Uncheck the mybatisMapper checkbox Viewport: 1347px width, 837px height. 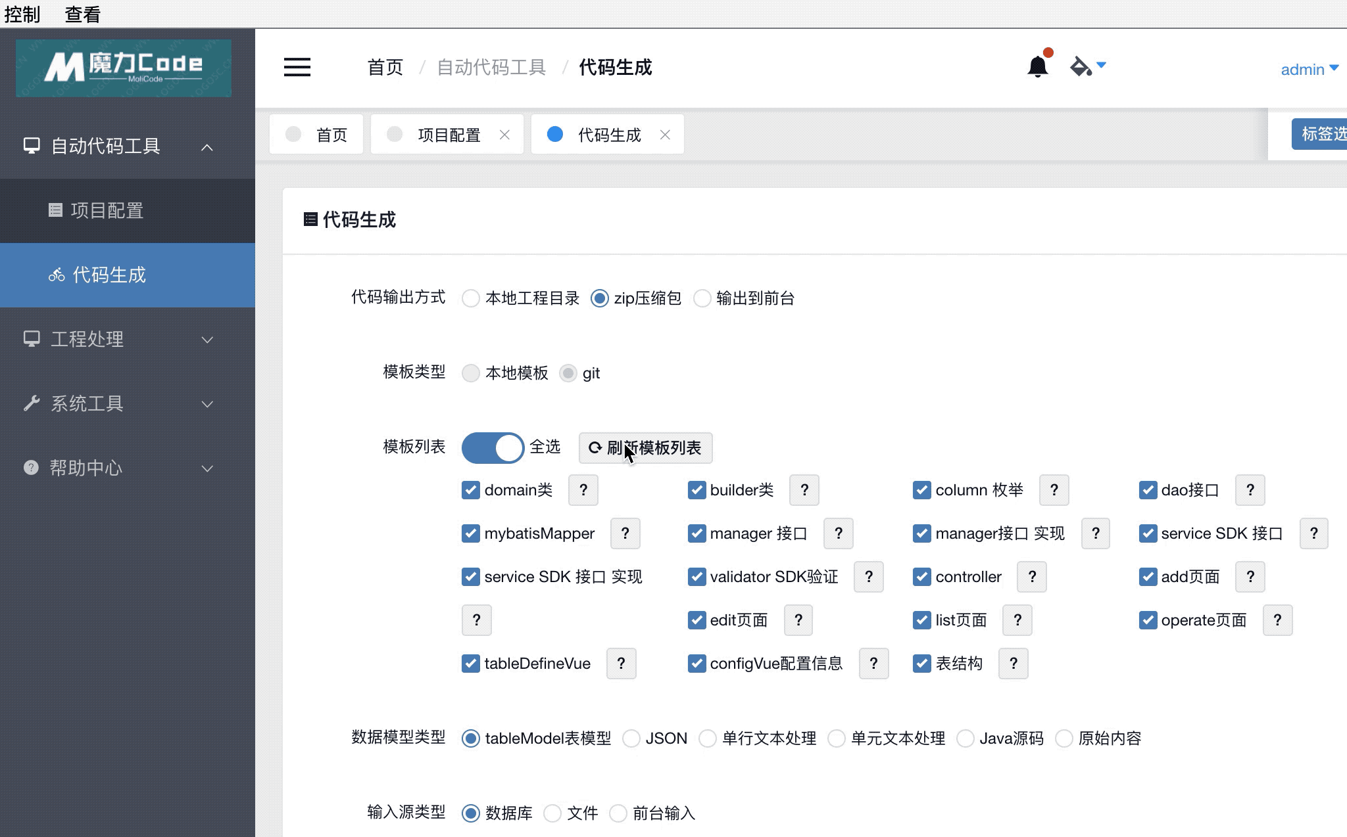471,533
